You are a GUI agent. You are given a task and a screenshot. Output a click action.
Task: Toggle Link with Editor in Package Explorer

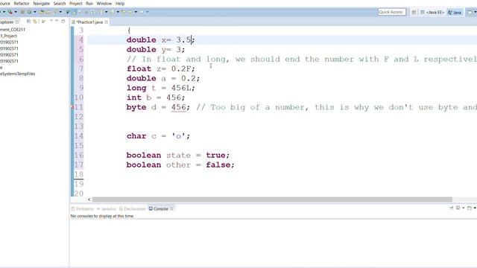pyautogui.click(x=35, y=22)
